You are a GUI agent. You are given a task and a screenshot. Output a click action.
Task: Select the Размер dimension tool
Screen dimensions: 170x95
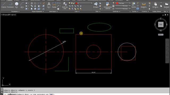54,5
